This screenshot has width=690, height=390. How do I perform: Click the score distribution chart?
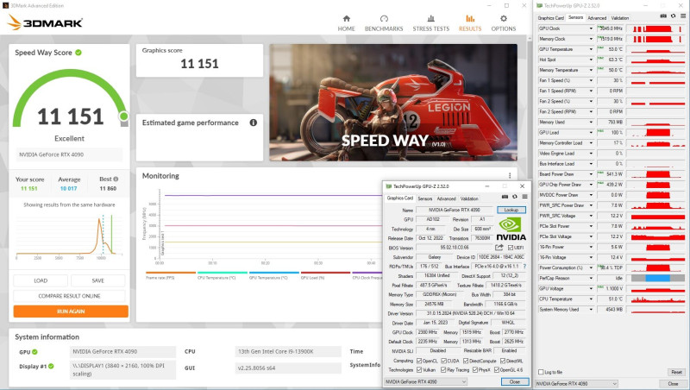(67, 236)
